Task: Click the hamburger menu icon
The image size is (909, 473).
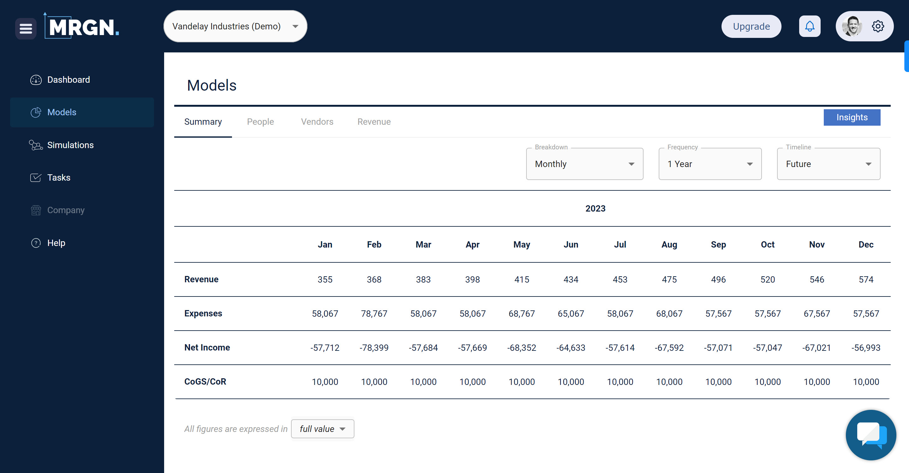Action: [26, 28]
